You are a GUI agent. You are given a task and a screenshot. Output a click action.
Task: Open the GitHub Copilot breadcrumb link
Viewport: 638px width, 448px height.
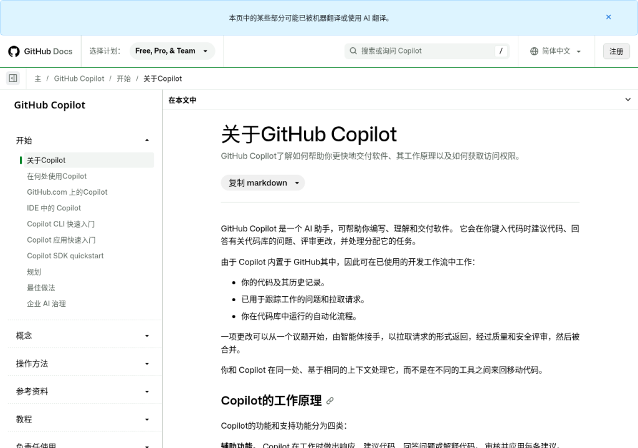click(x=79, y=78)
